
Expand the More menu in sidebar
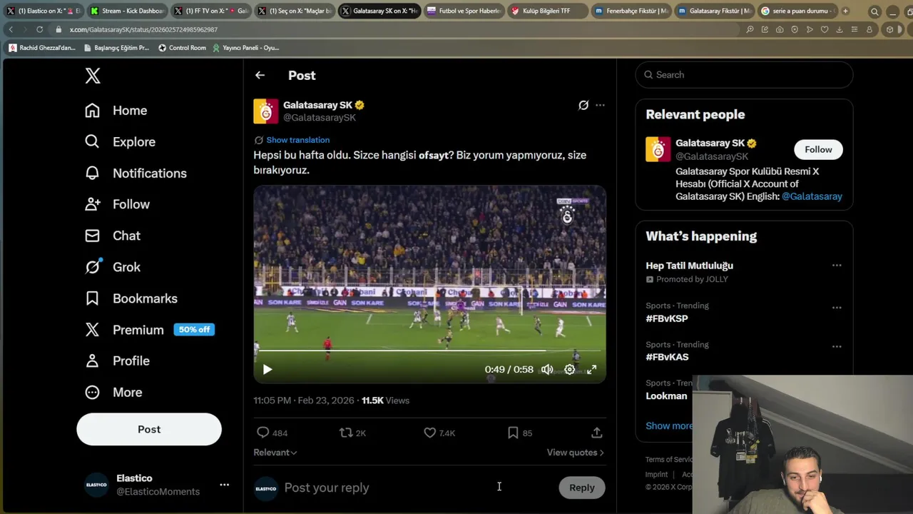click(x=113, y=393)
